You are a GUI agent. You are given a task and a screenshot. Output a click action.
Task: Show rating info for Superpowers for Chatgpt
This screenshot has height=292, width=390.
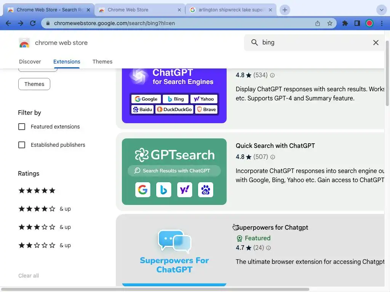(269, 248)
